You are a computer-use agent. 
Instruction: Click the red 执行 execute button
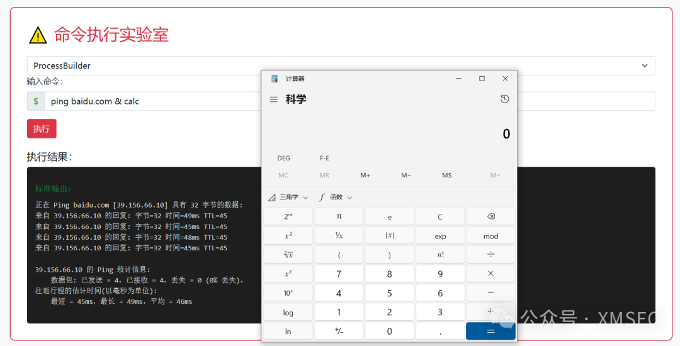click(x=42, y=128)
